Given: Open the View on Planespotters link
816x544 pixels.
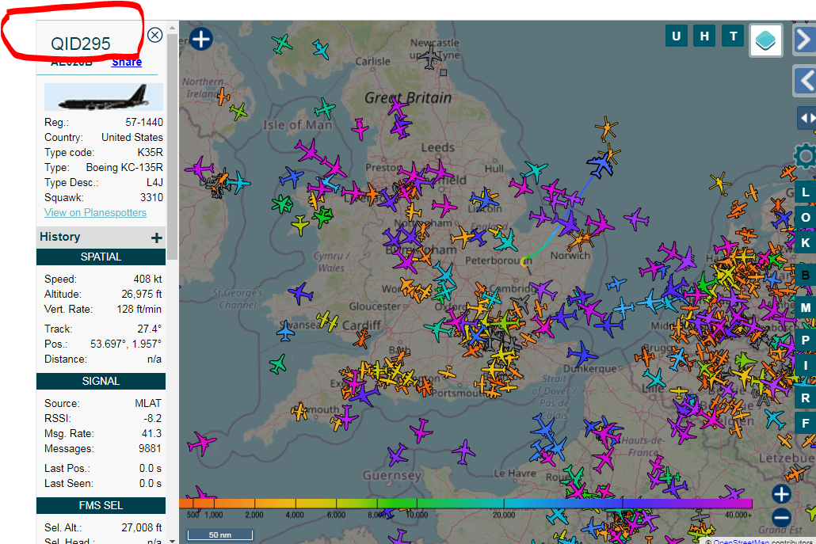Looking at the screenshot, I should coord(95,212).
